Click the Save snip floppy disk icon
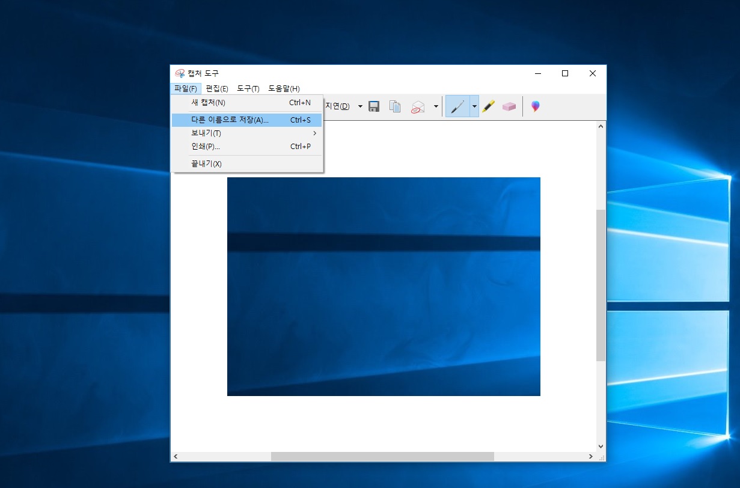Screen dimensions: 740x488 374,106
